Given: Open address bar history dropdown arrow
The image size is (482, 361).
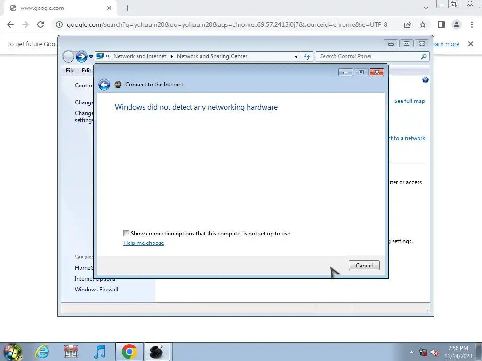Looking at the screenshot, I should click(296, 56).
